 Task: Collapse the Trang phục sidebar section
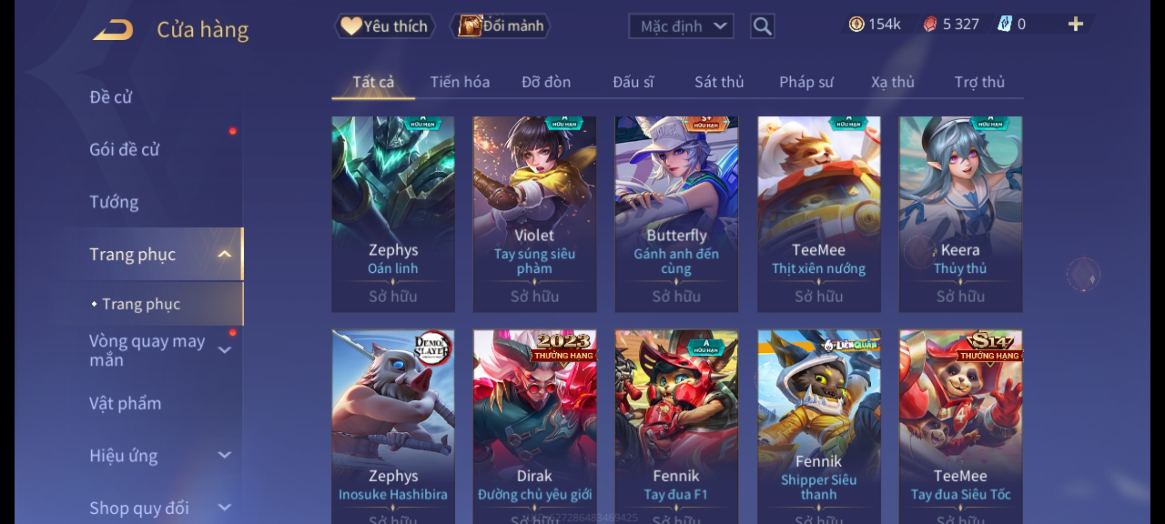224,254
